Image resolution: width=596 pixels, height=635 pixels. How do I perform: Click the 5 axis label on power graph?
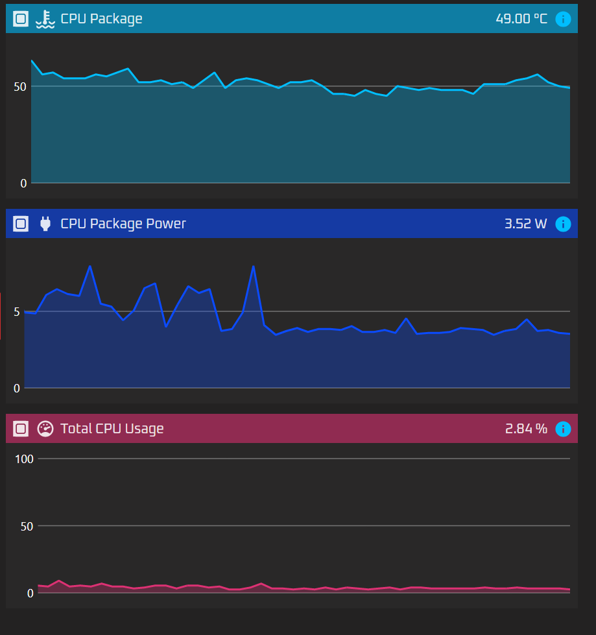(16, 311)
